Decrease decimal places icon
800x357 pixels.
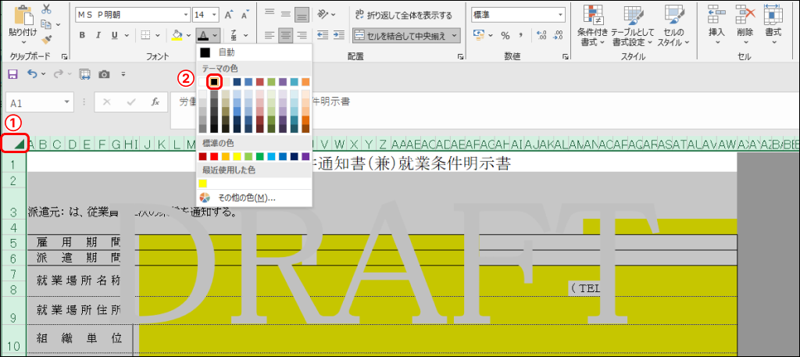[558, 35]
